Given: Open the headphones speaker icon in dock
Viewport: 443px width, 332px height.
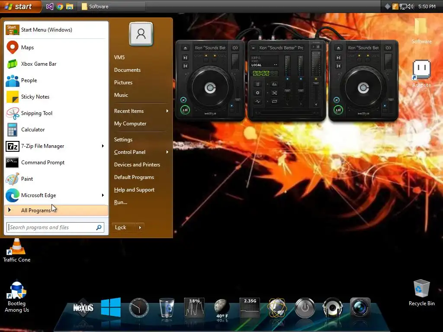Looking at the screenshot, I should [333, 307].
